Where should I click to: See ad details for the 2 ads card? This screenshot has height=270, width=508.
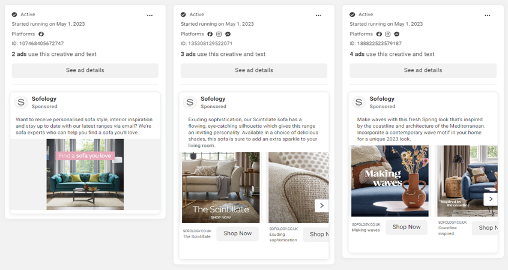click(85, 70)
